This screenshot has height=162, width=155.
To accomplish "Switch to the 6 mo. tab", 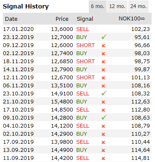I will coord(98,6).
